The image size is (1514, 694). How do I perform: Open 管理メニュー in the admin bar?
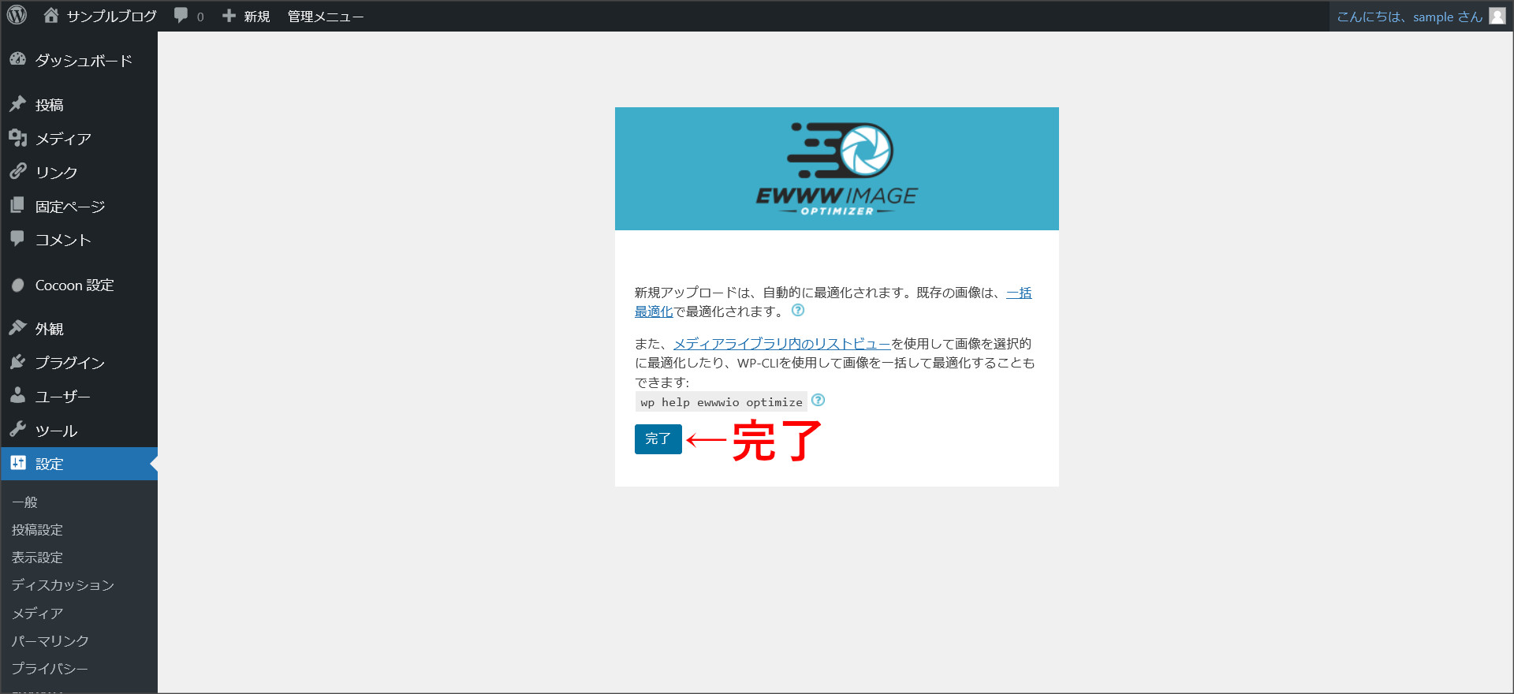pos(325,17)
